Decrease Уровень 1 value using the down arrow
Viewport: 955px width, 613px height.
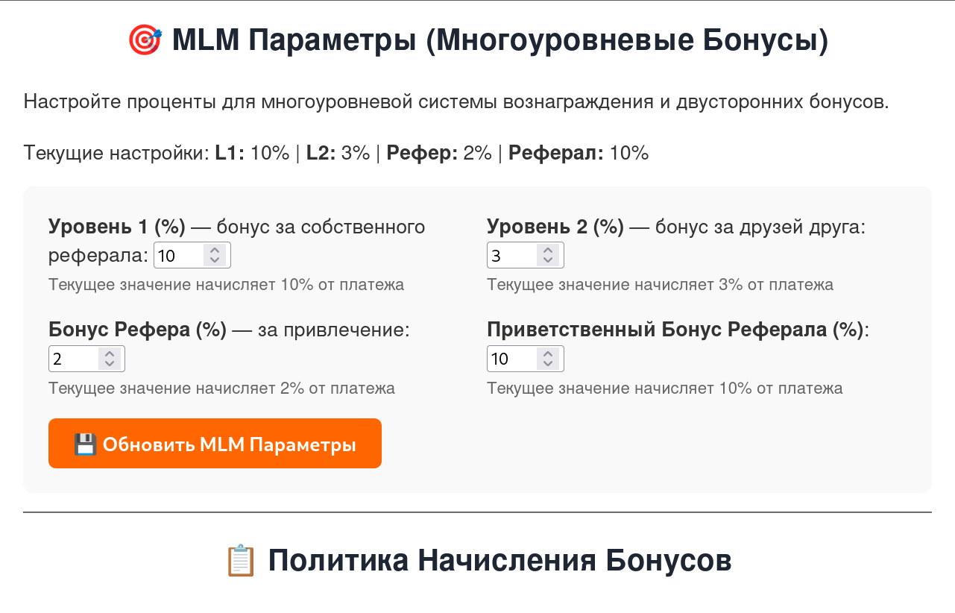point(215,261)
